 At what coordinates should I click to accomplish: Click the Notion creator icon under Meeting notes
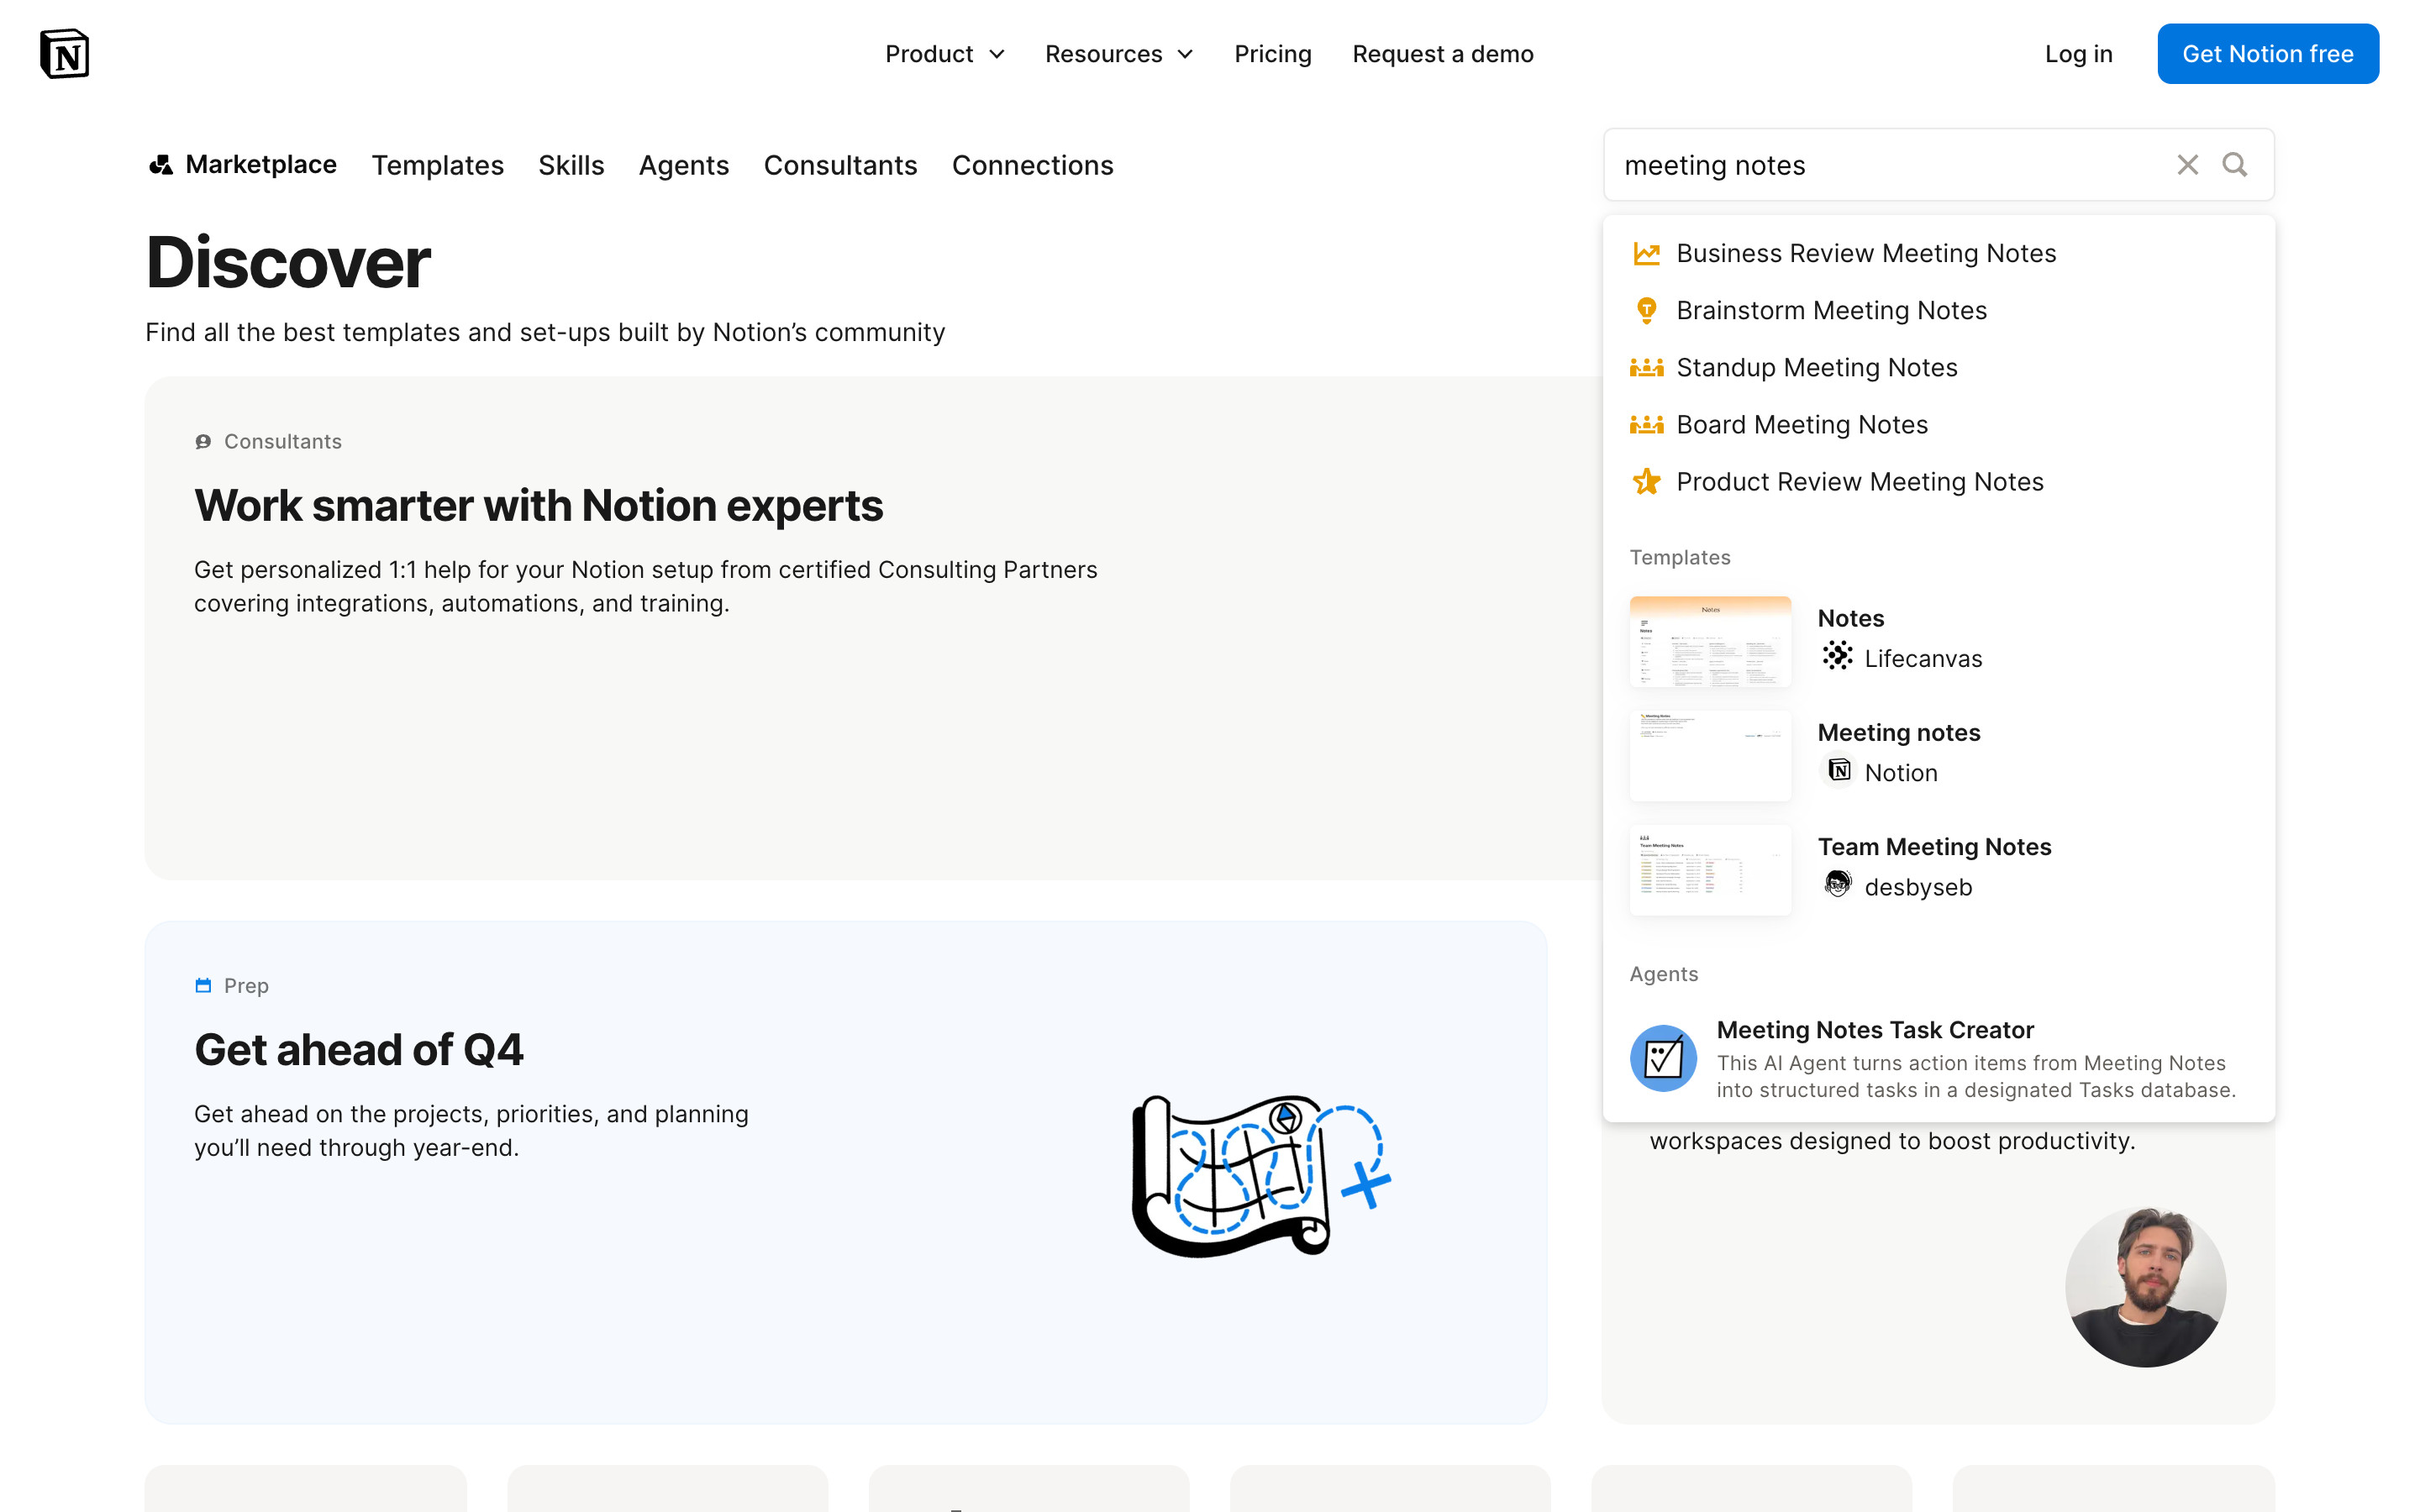1838,771
